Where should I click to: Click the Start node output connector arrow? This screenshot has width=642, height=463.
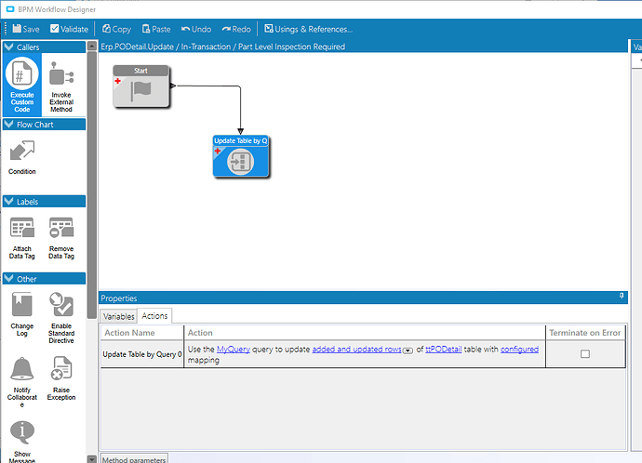click(x=173, y=86)
